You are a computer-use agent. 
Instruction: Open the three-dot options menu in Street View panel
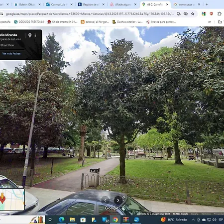click(35, 35)
